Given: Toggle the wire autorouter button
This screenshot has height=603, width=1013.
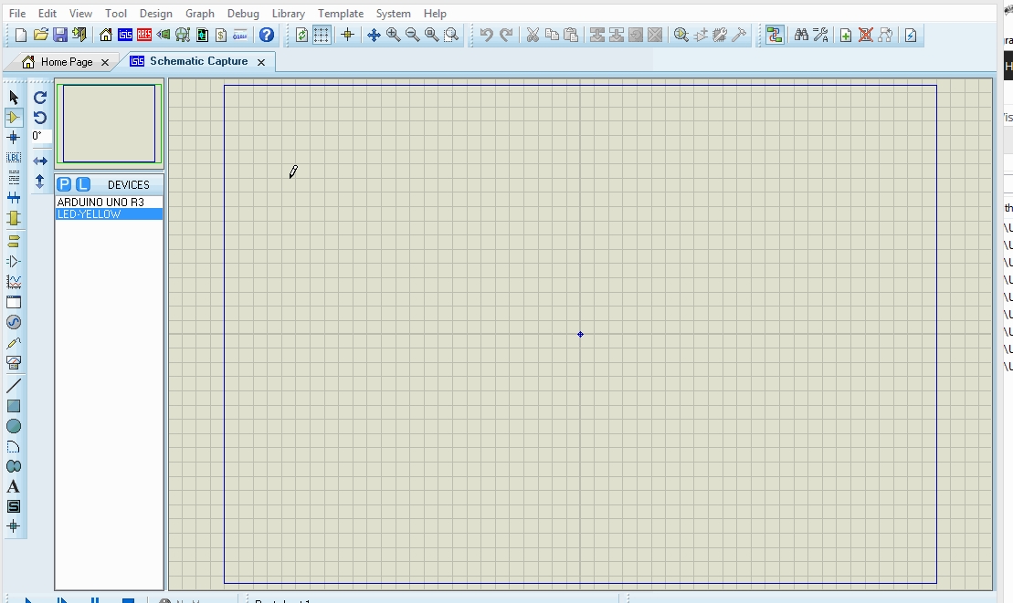Looking at the screenshot, I should (775, 35).
